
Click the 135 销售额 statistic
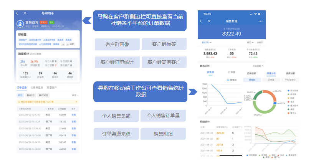coord(25,75)
